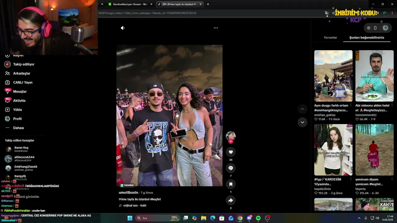The height and width of the screenshot is (223, 397).
Task: Open the system volume control in the tray
Action: click(377, 218)
